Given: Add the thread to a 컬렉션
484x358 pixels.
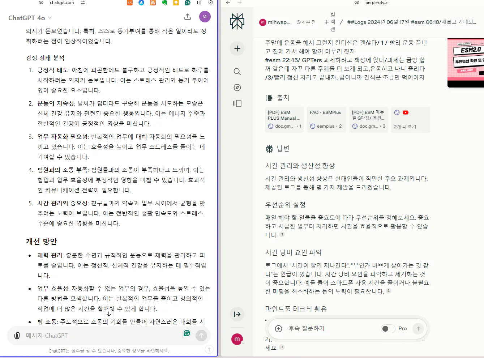Looking at the screenshot, I should click(x=330, y=22).
